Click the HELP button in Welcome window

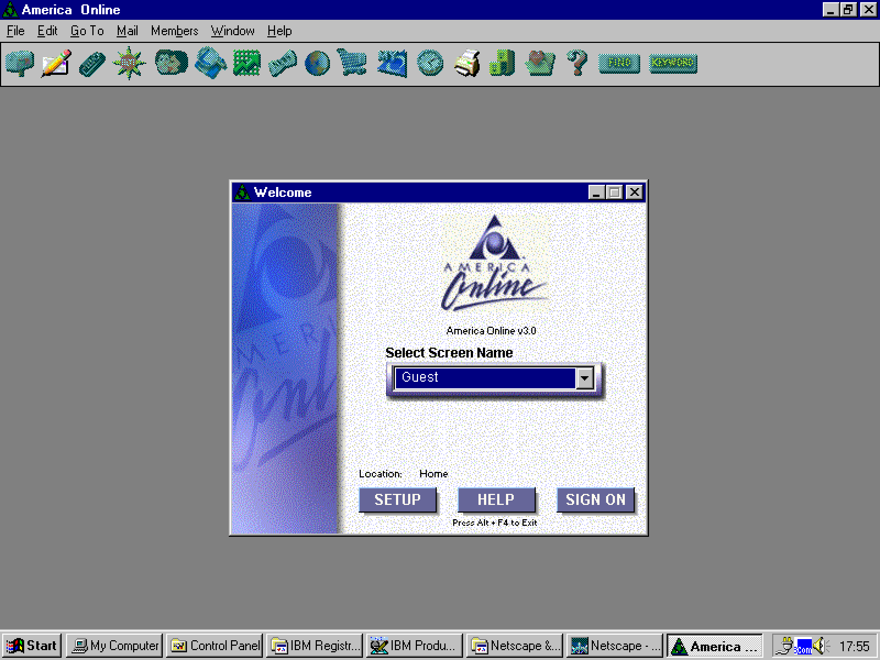(496, 500)
